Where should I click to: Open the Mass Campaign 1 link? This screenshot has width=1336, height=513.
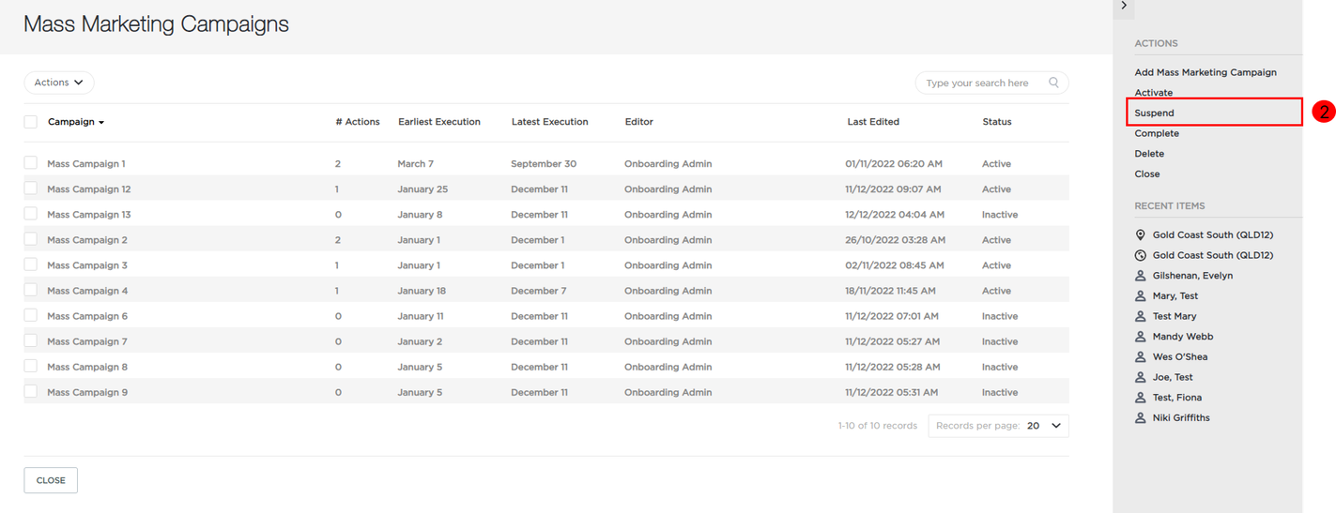click(x=86, y=164)
